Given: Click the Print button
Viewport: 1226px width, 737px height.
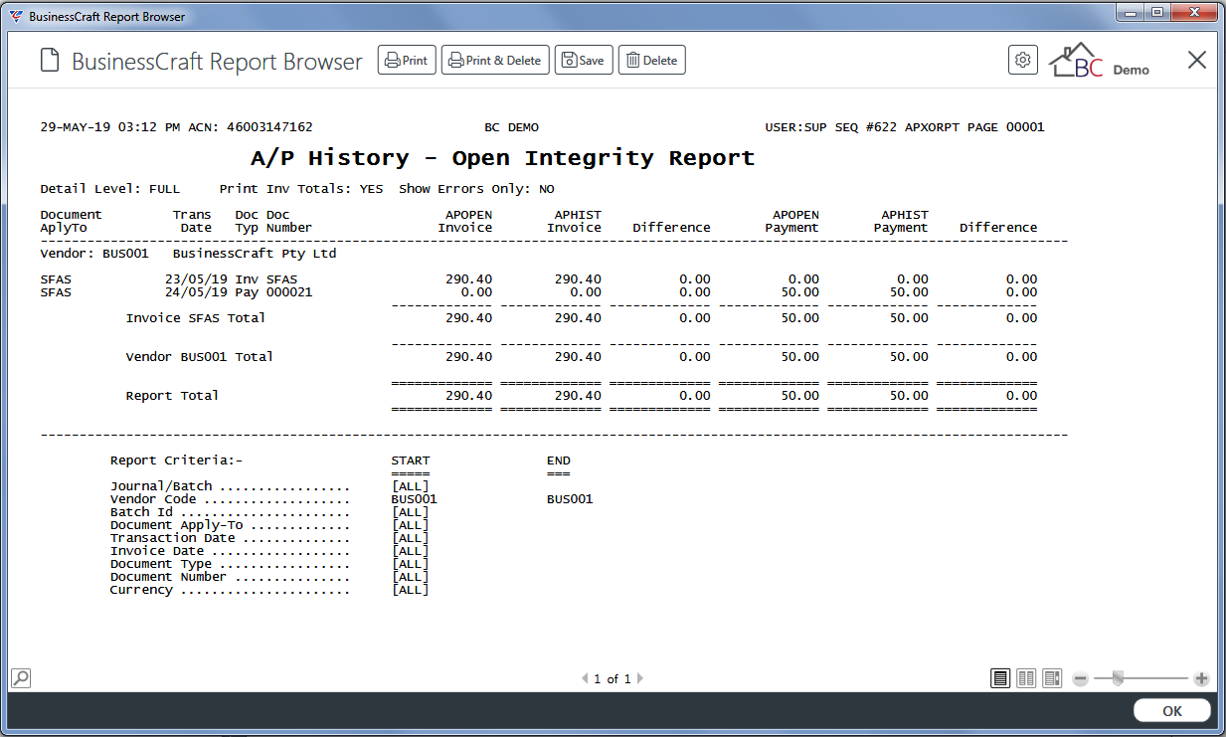Looking at the screenshot, I should click(407, 61).
